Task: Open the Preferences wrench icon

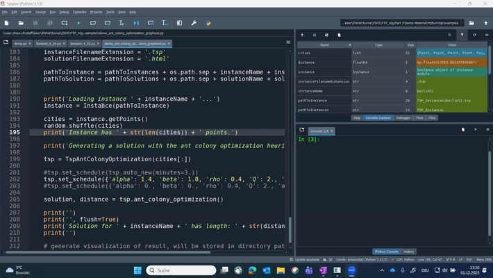Action: [194, 23]
